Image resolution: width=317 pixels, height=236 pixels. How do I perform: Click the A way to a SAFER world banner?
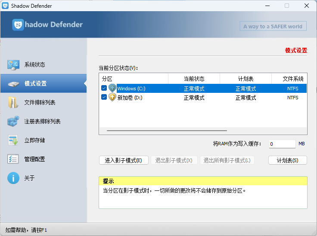pyautogui.click(x=273, y=26)
